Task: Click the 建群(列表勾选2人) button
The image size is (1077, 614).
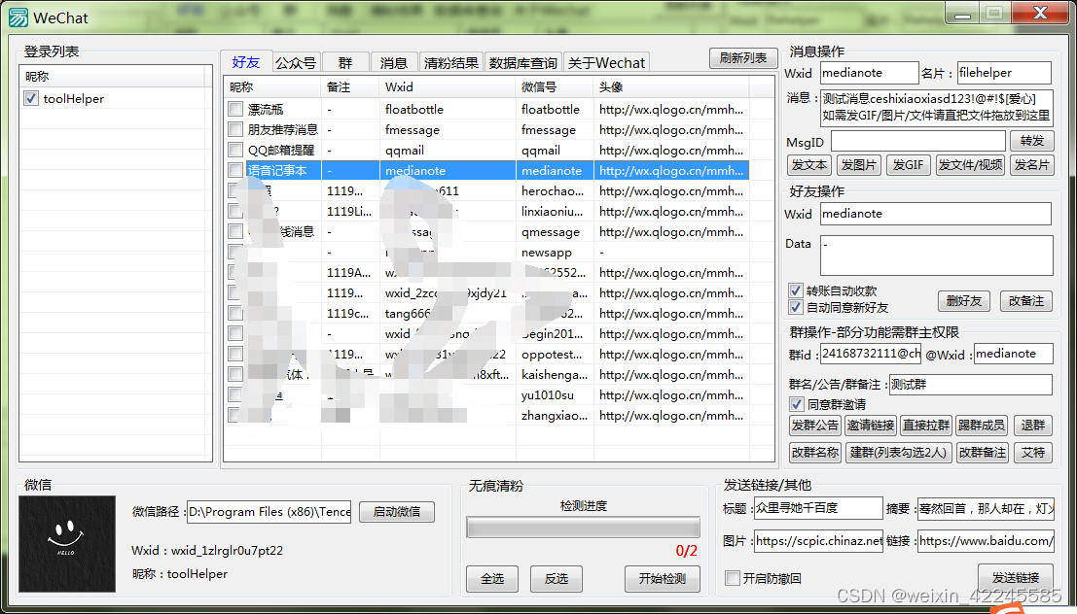Action: [898, 452]
